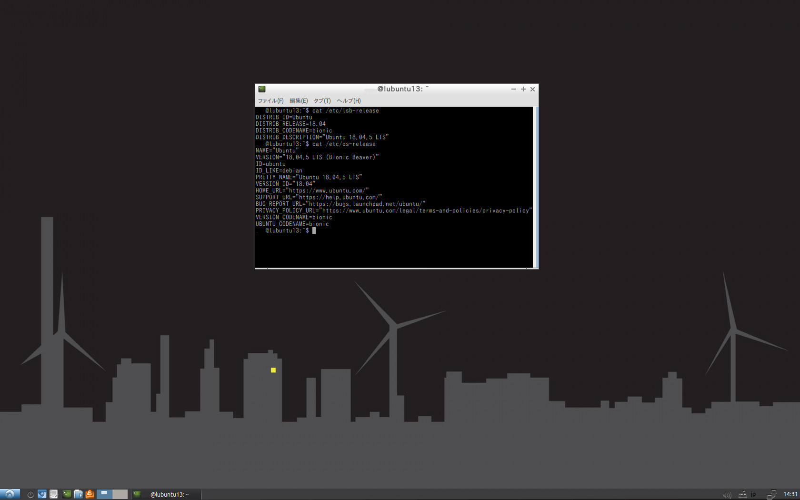Click the VERSION="18.04.5 LTS (Bionic Beaver)" line
The height and width of the screenshot is (500, 800).
point(317,157)
